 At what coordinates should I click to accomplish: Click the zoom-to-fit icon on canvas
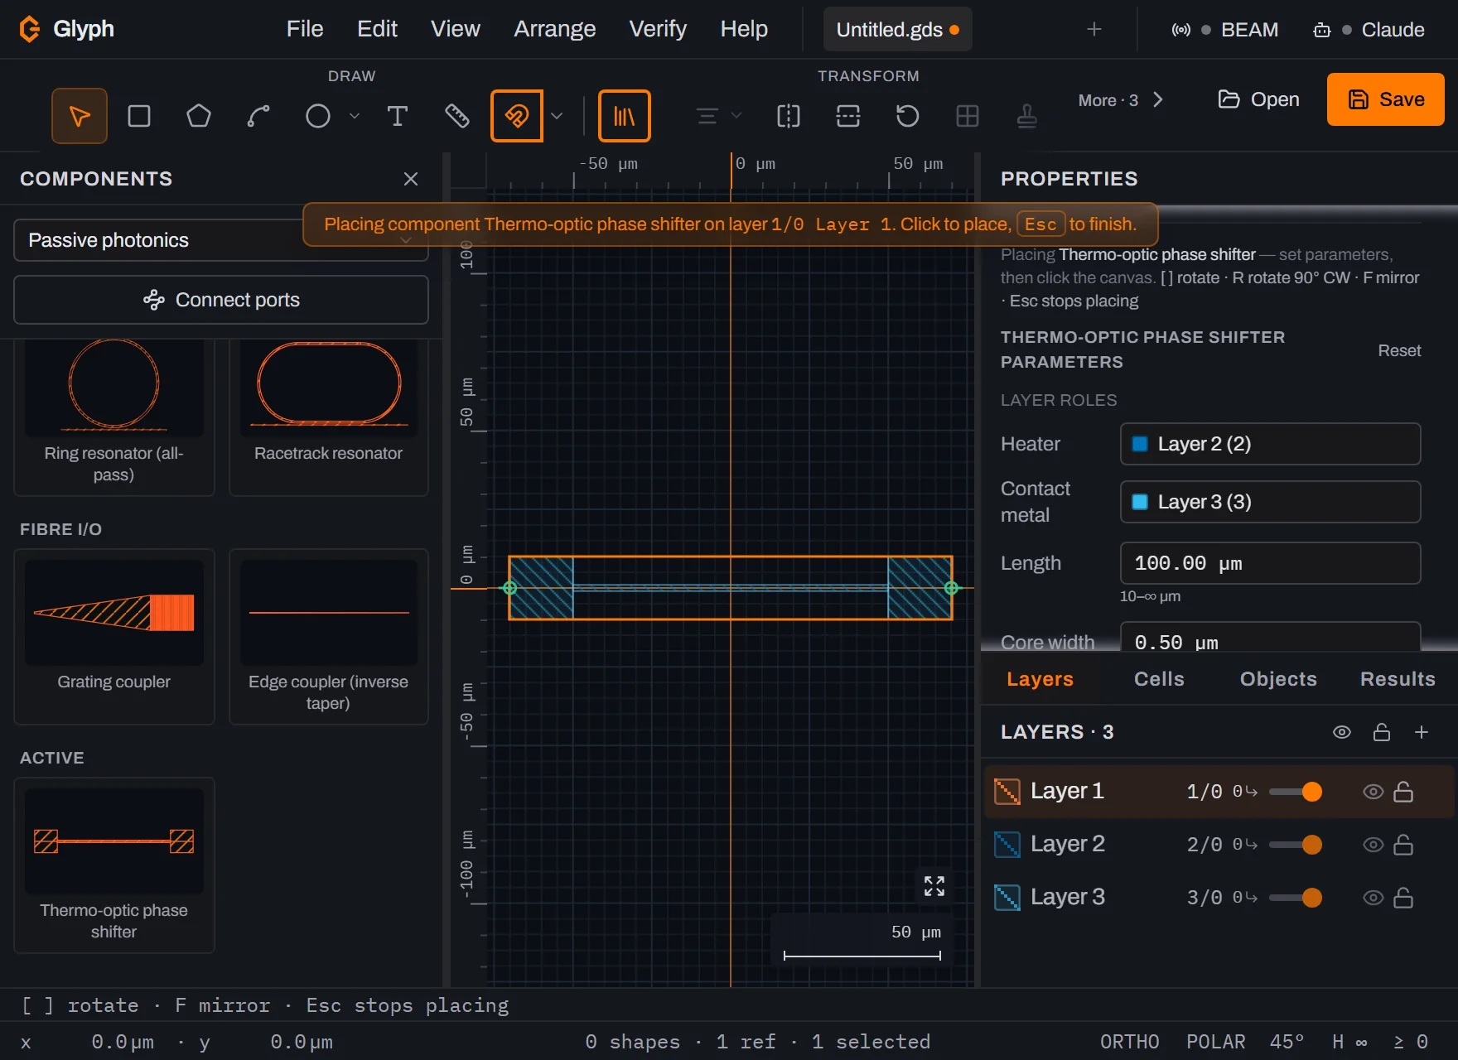click(x=934, y=886)
